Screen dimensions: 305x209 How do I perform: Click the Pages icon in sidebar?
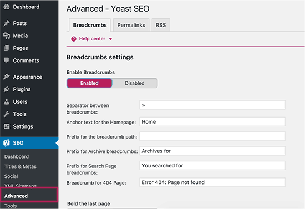[7, 48]
